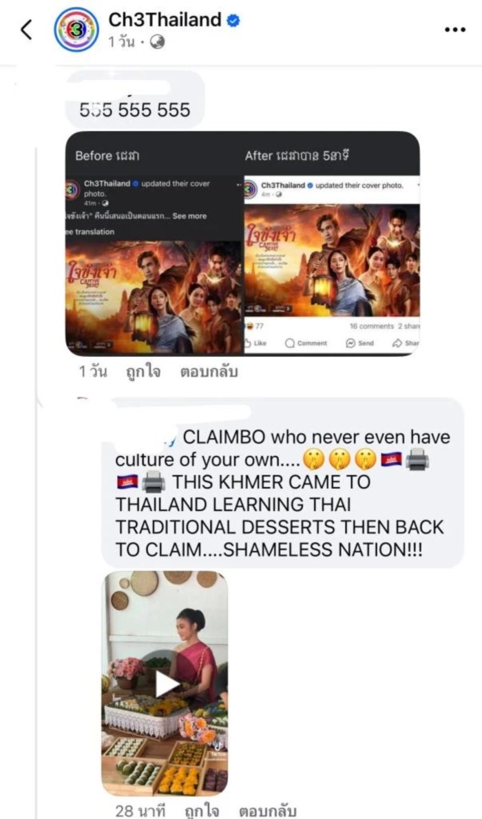
Task: Open the 28 นาที comment timestamp
Action: pos(140,811)
